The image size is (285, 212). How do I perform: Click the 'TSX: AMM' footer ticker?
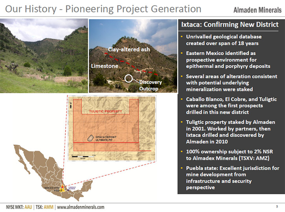tap(44, 207)
